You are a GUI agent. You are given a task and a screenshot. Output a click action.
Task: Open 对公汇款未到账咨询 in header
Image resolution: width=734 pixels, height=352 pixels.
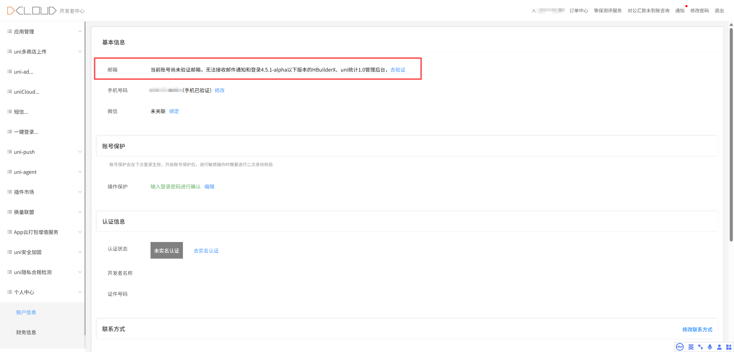(648, 11)
